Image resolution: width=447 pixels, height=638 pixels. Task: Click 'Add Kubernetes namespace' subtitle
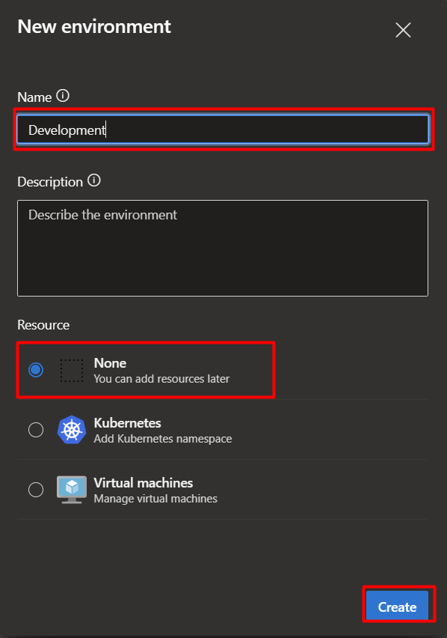pyautogui.click(x=163, y=439)
